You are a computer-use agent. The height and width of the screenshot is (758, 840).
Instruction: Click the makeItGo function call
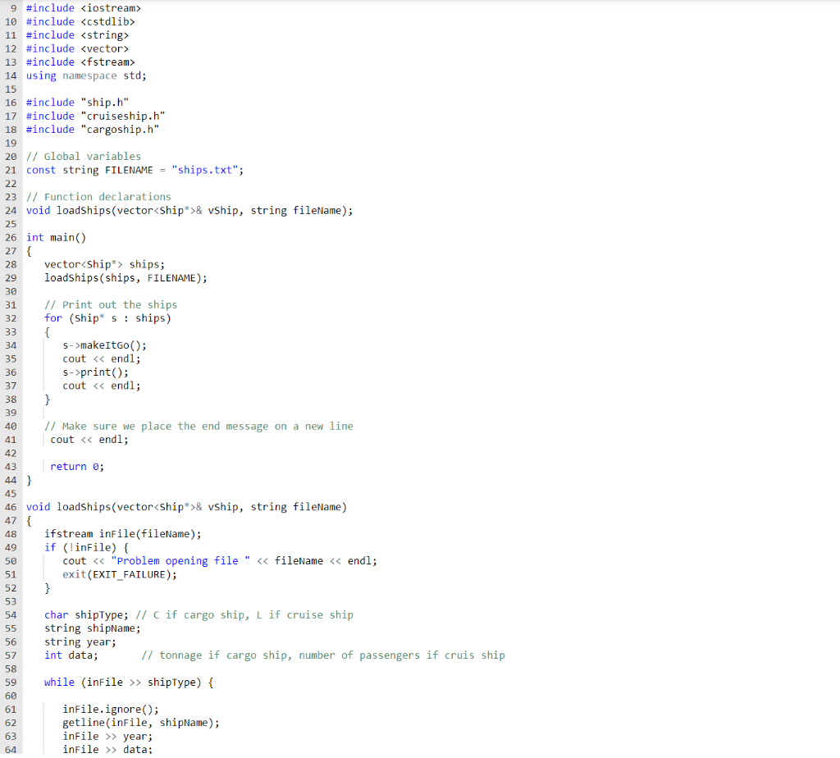103,345
